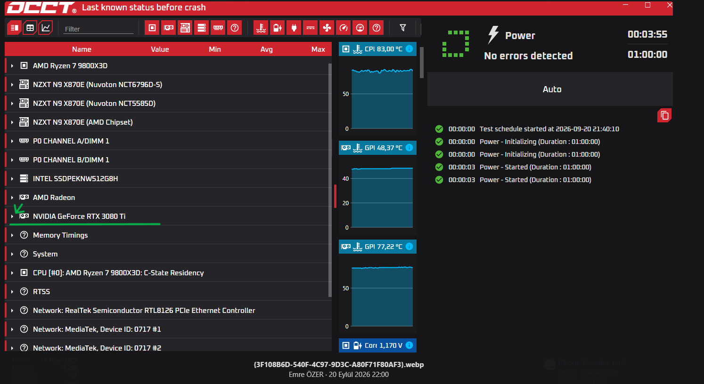Toggle the storage drive hardware filter icon

pyautogui.click(x=201, y=28)
